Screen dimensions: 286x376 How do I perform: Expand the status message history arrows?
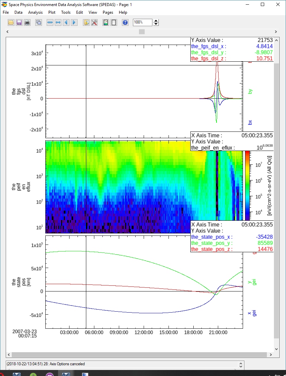241,364
